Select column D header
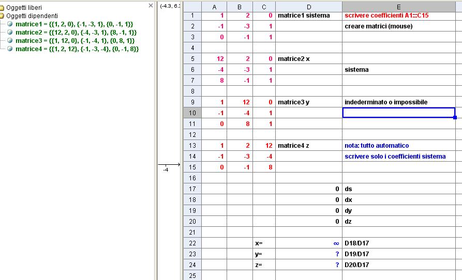This screenshot has width=462, height=280. coord(309,7)
